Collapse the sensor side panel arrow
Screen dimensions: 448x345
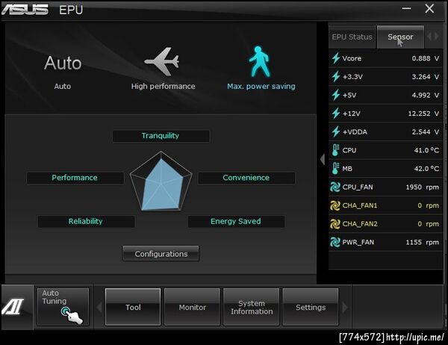[323, 159]
